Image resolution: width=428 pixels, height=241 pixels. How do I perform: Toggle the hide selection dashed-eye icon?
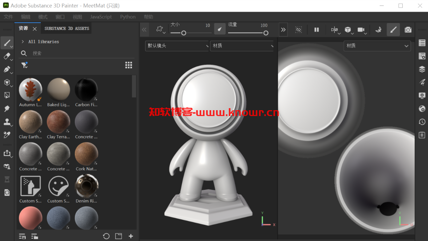coord(298,30)
